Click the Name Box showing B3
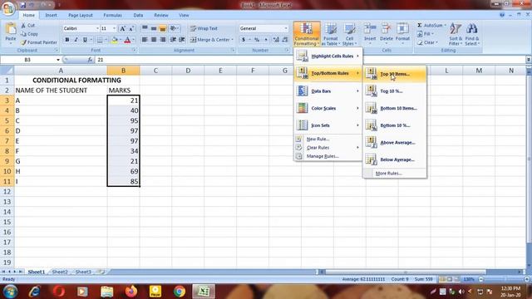This screenshot has height=299, width=532. [x=27, y=60]
